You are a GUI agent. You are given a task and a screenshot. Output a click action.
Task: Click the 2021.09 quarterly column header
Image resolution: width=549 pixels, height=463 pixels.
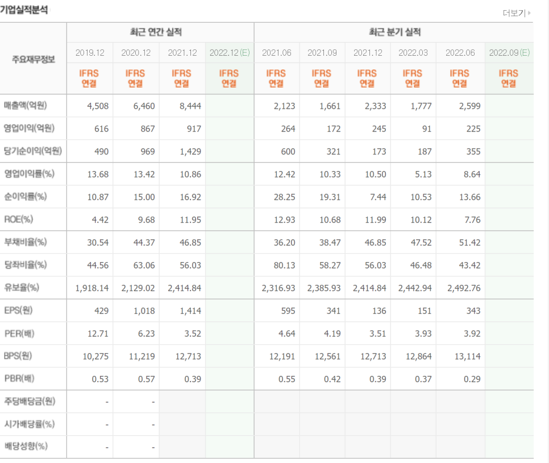coord(322,53)
